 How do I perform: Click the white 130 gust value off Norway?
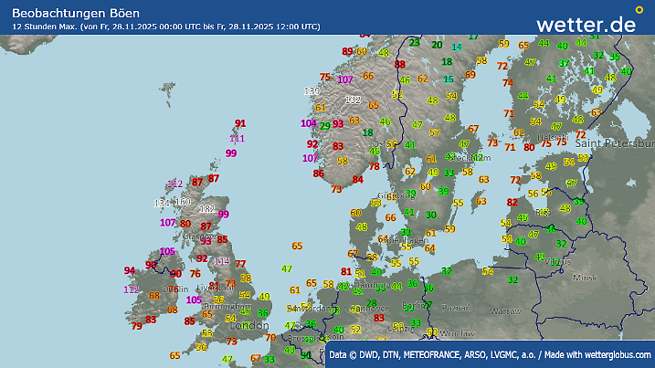(312, 91)
